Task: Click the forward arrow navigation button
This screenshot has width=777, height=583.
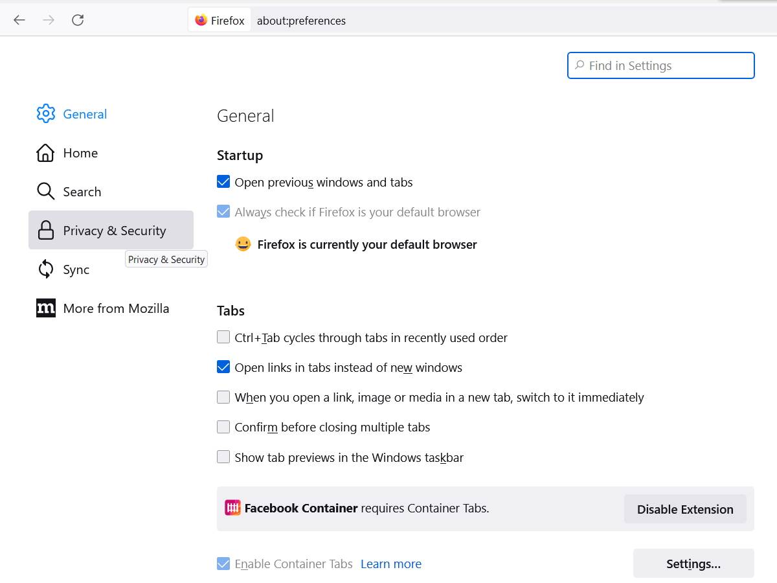Action: point(49,20)
